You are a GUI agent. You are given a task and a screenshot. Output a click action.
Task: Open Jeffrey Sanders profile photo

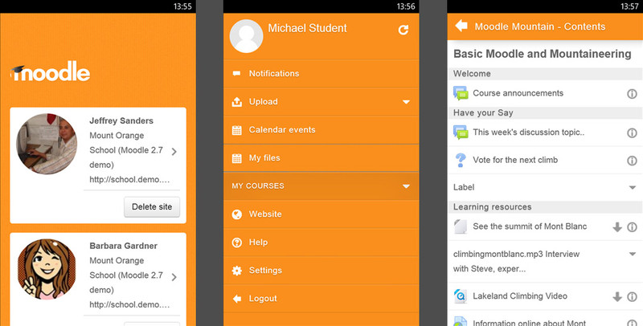(x=47, y=144)
